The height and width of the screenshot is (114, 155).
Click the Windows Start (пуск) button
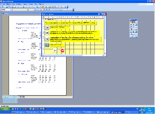click(x=5, y=109)
